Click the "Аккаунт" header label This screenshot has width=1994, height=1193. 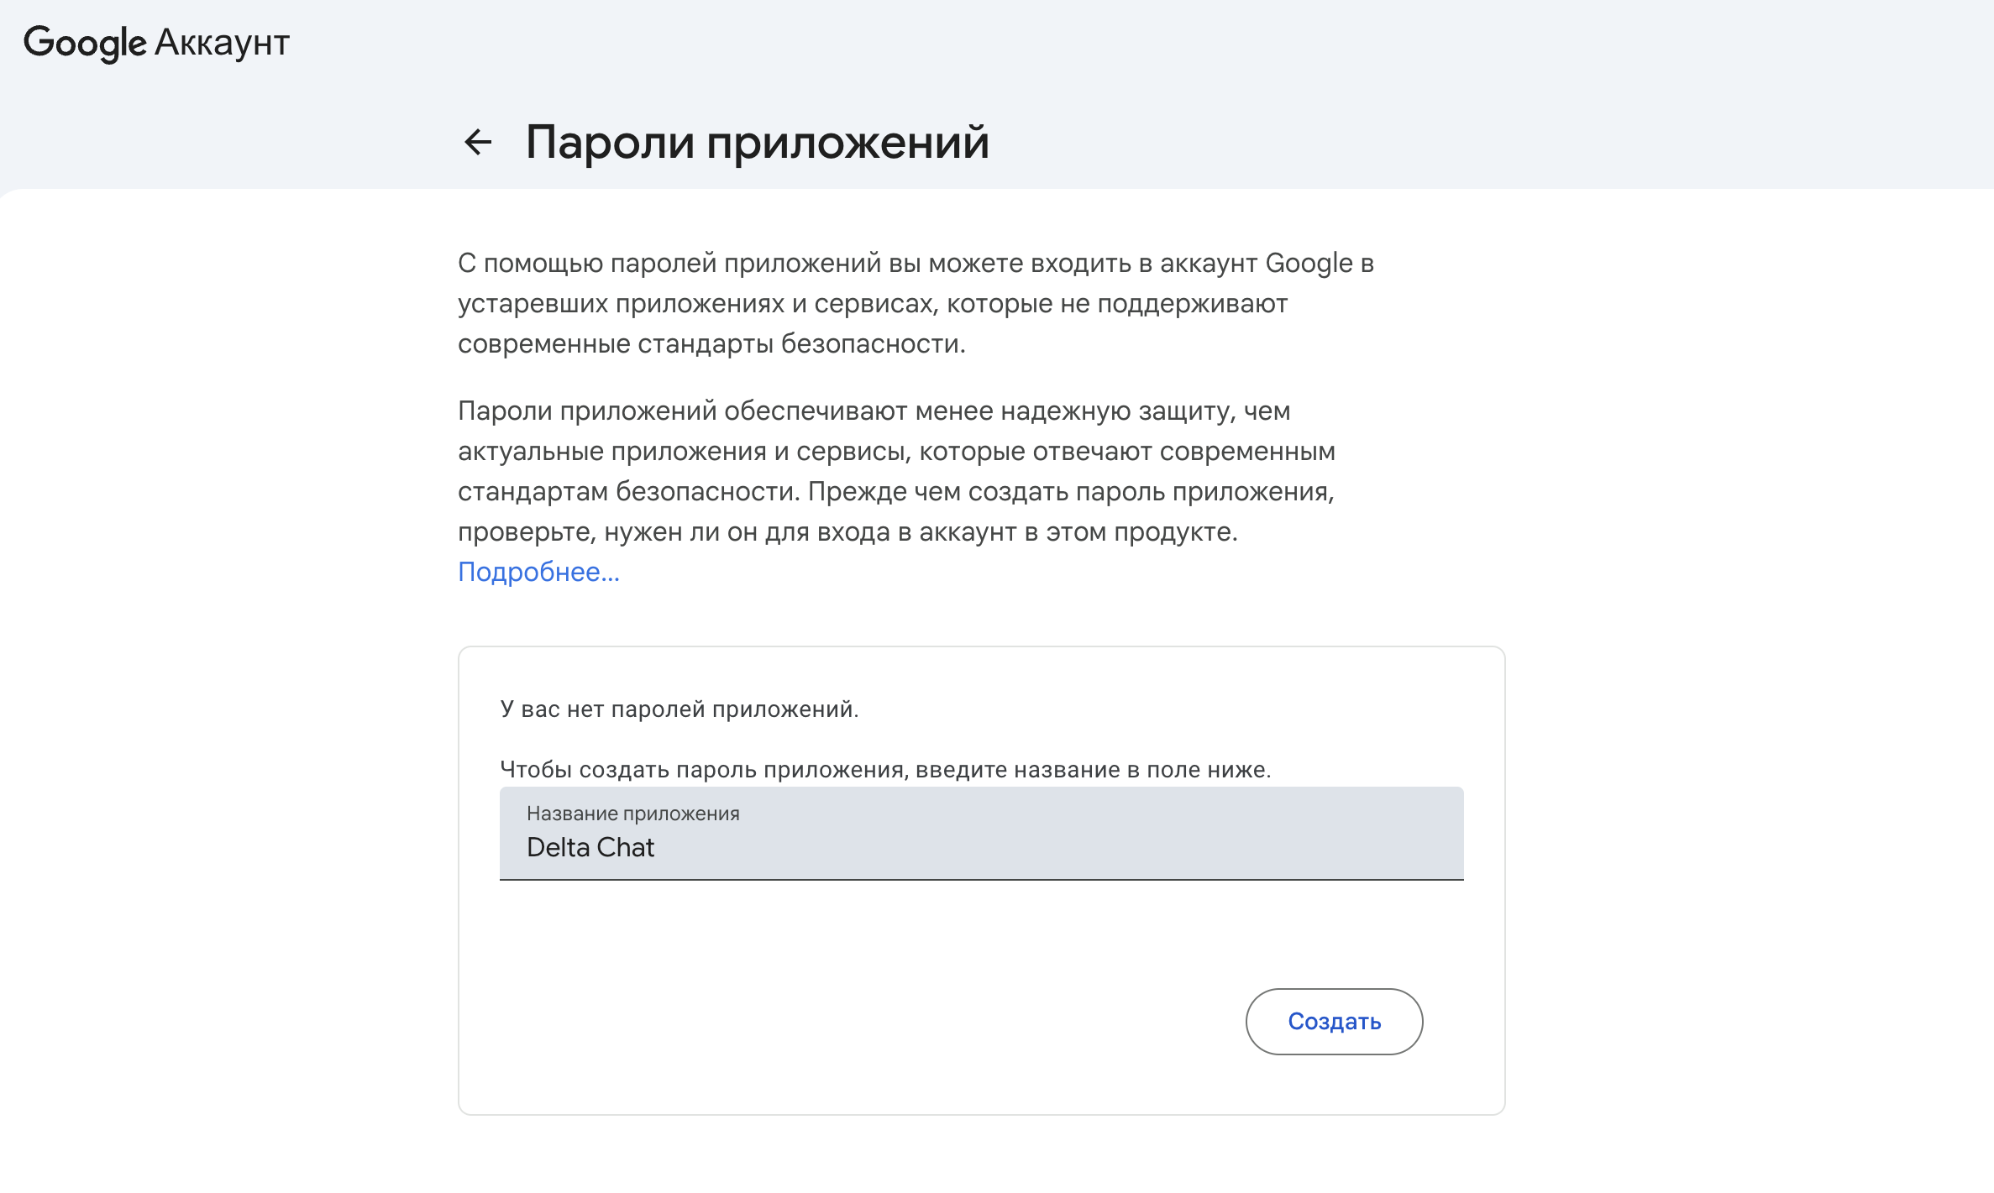tap(223, 42)
